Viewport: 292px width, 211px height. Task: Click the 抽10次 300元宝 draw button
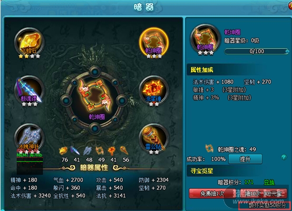[x=264, y=194]
